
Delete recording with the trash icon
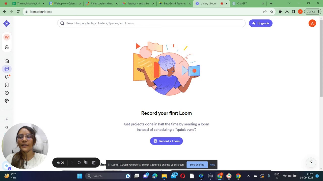tap(94, 163)
